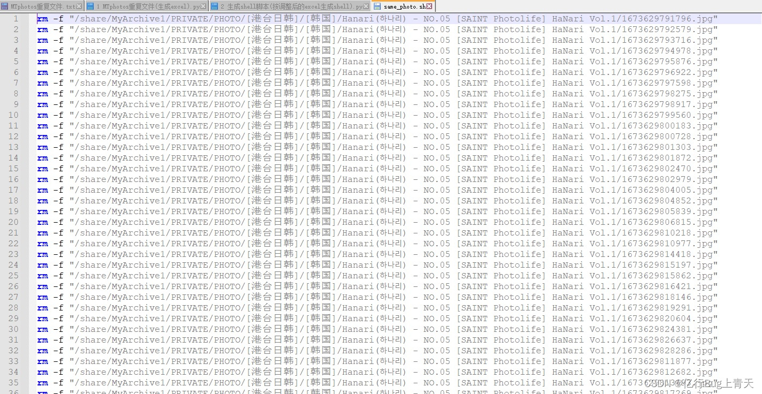Click filename 1673629804852.jpg on line 18

pyautogui.click(x=667, y=201)
